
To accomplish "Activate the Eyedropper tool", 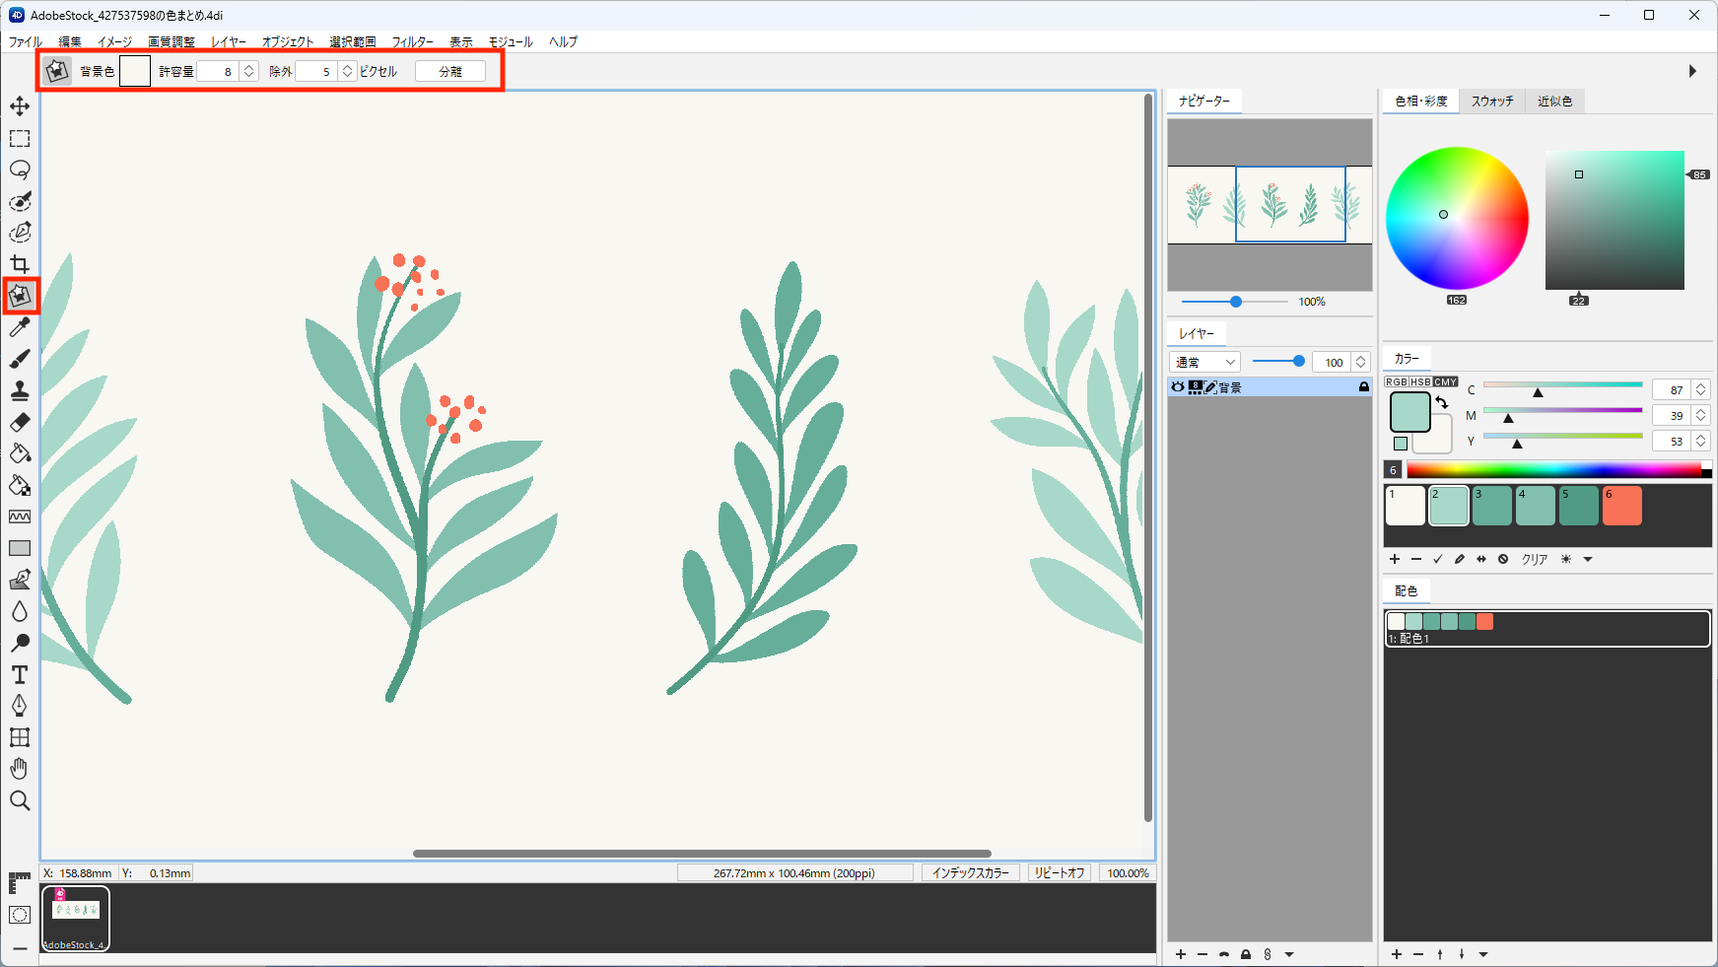I will pyautogui.click(x=20, y=327).
